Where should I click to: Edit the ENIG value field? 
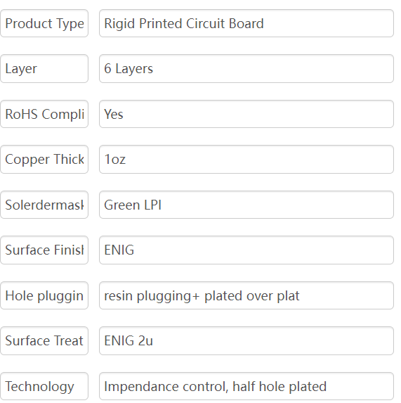click(x=246, y=250)
